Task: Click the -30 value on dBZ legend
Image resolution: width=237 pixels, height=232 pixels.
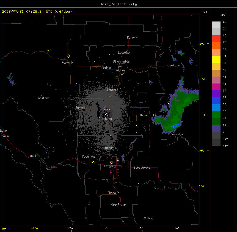Action: point(225,145)
